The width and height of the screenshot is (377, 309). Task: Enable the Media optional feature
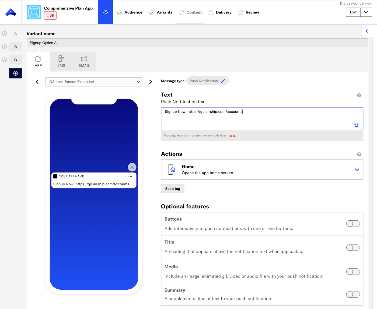(353, 272)
